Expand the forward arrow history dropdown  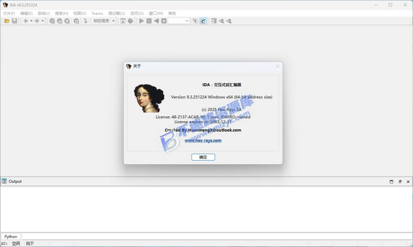click(x=43, y=21)
